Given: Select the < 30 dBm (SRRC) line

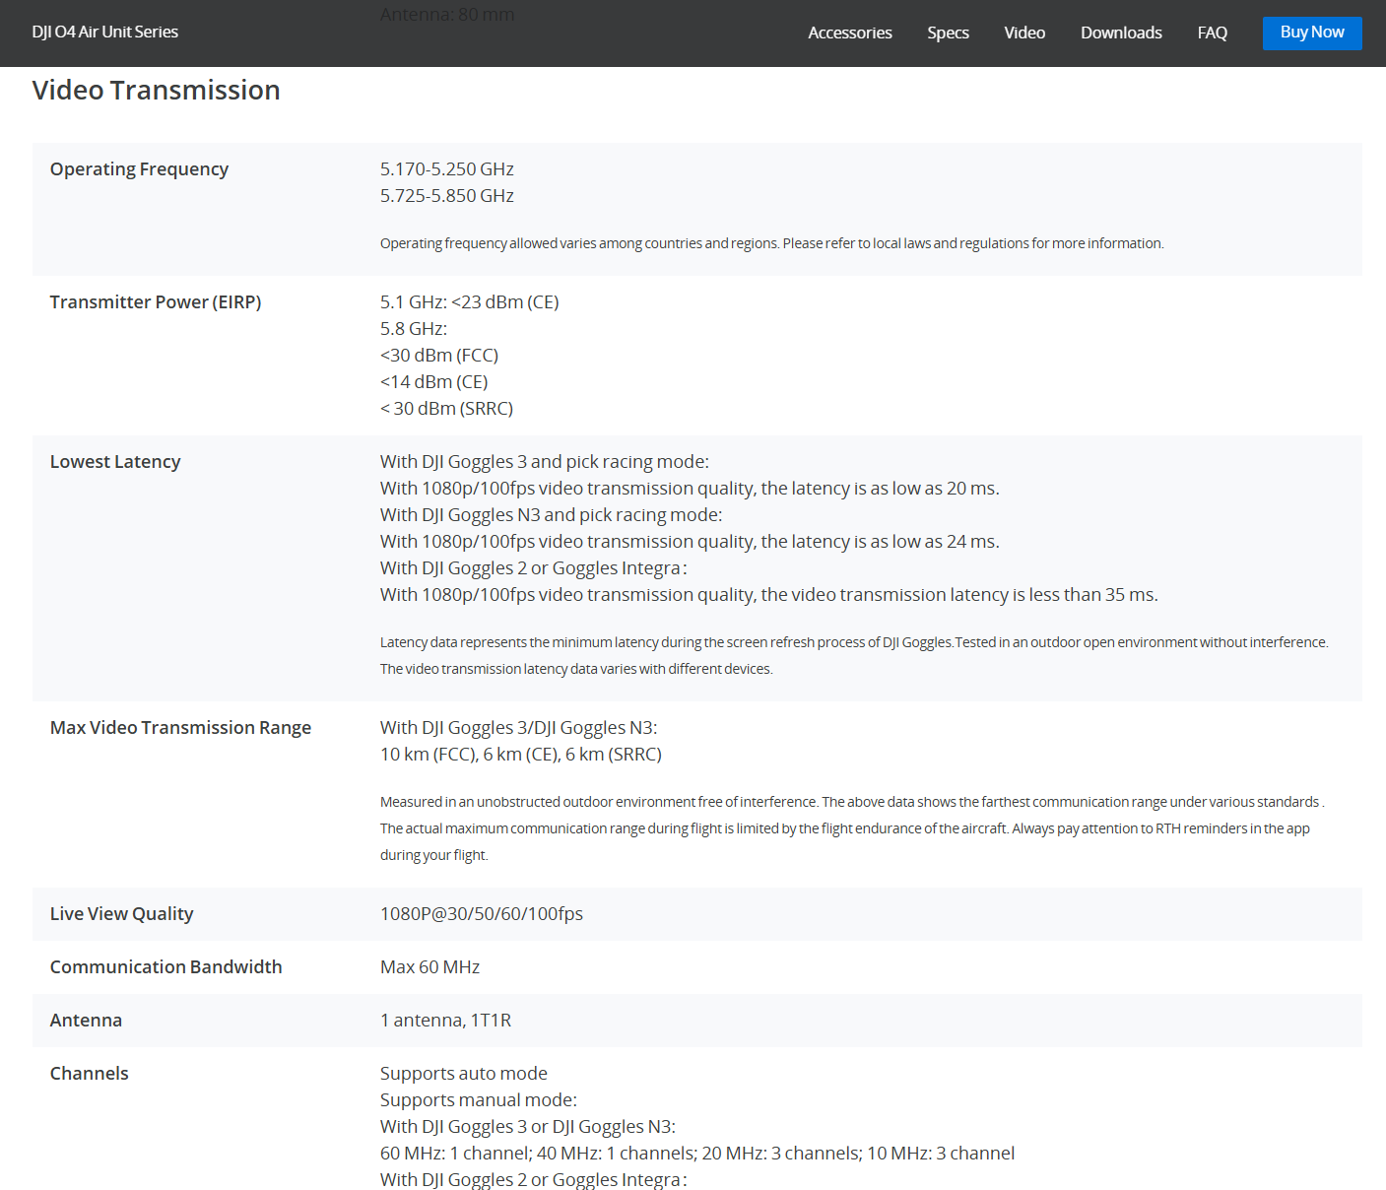Looking at the screenshot, I should click(447, 409).
